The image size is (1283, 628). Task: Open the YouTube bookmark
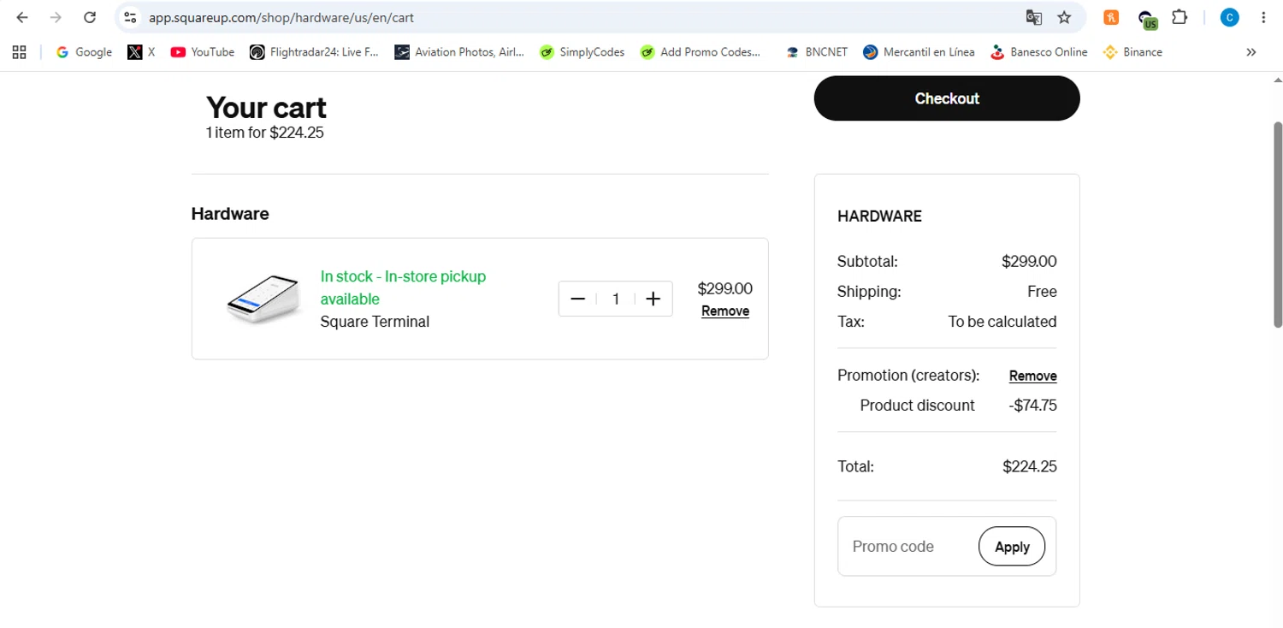(203, 52)
